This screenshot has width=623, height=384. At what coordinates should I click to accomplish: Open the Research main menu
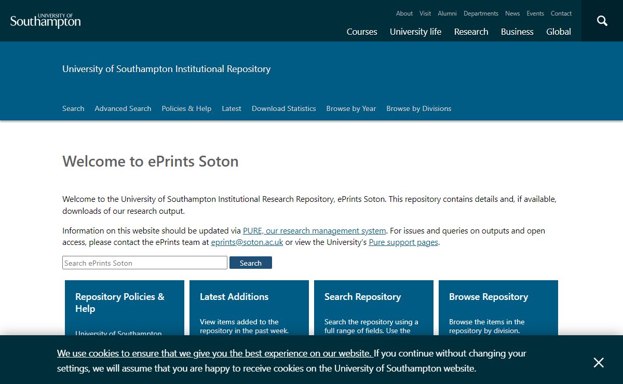pyautogui.click(x=471, y=32)
